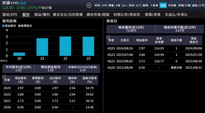This screenshot has height=113, width=205.
Task: Click the year 22 dividend bar
Action: pos(65,46)
